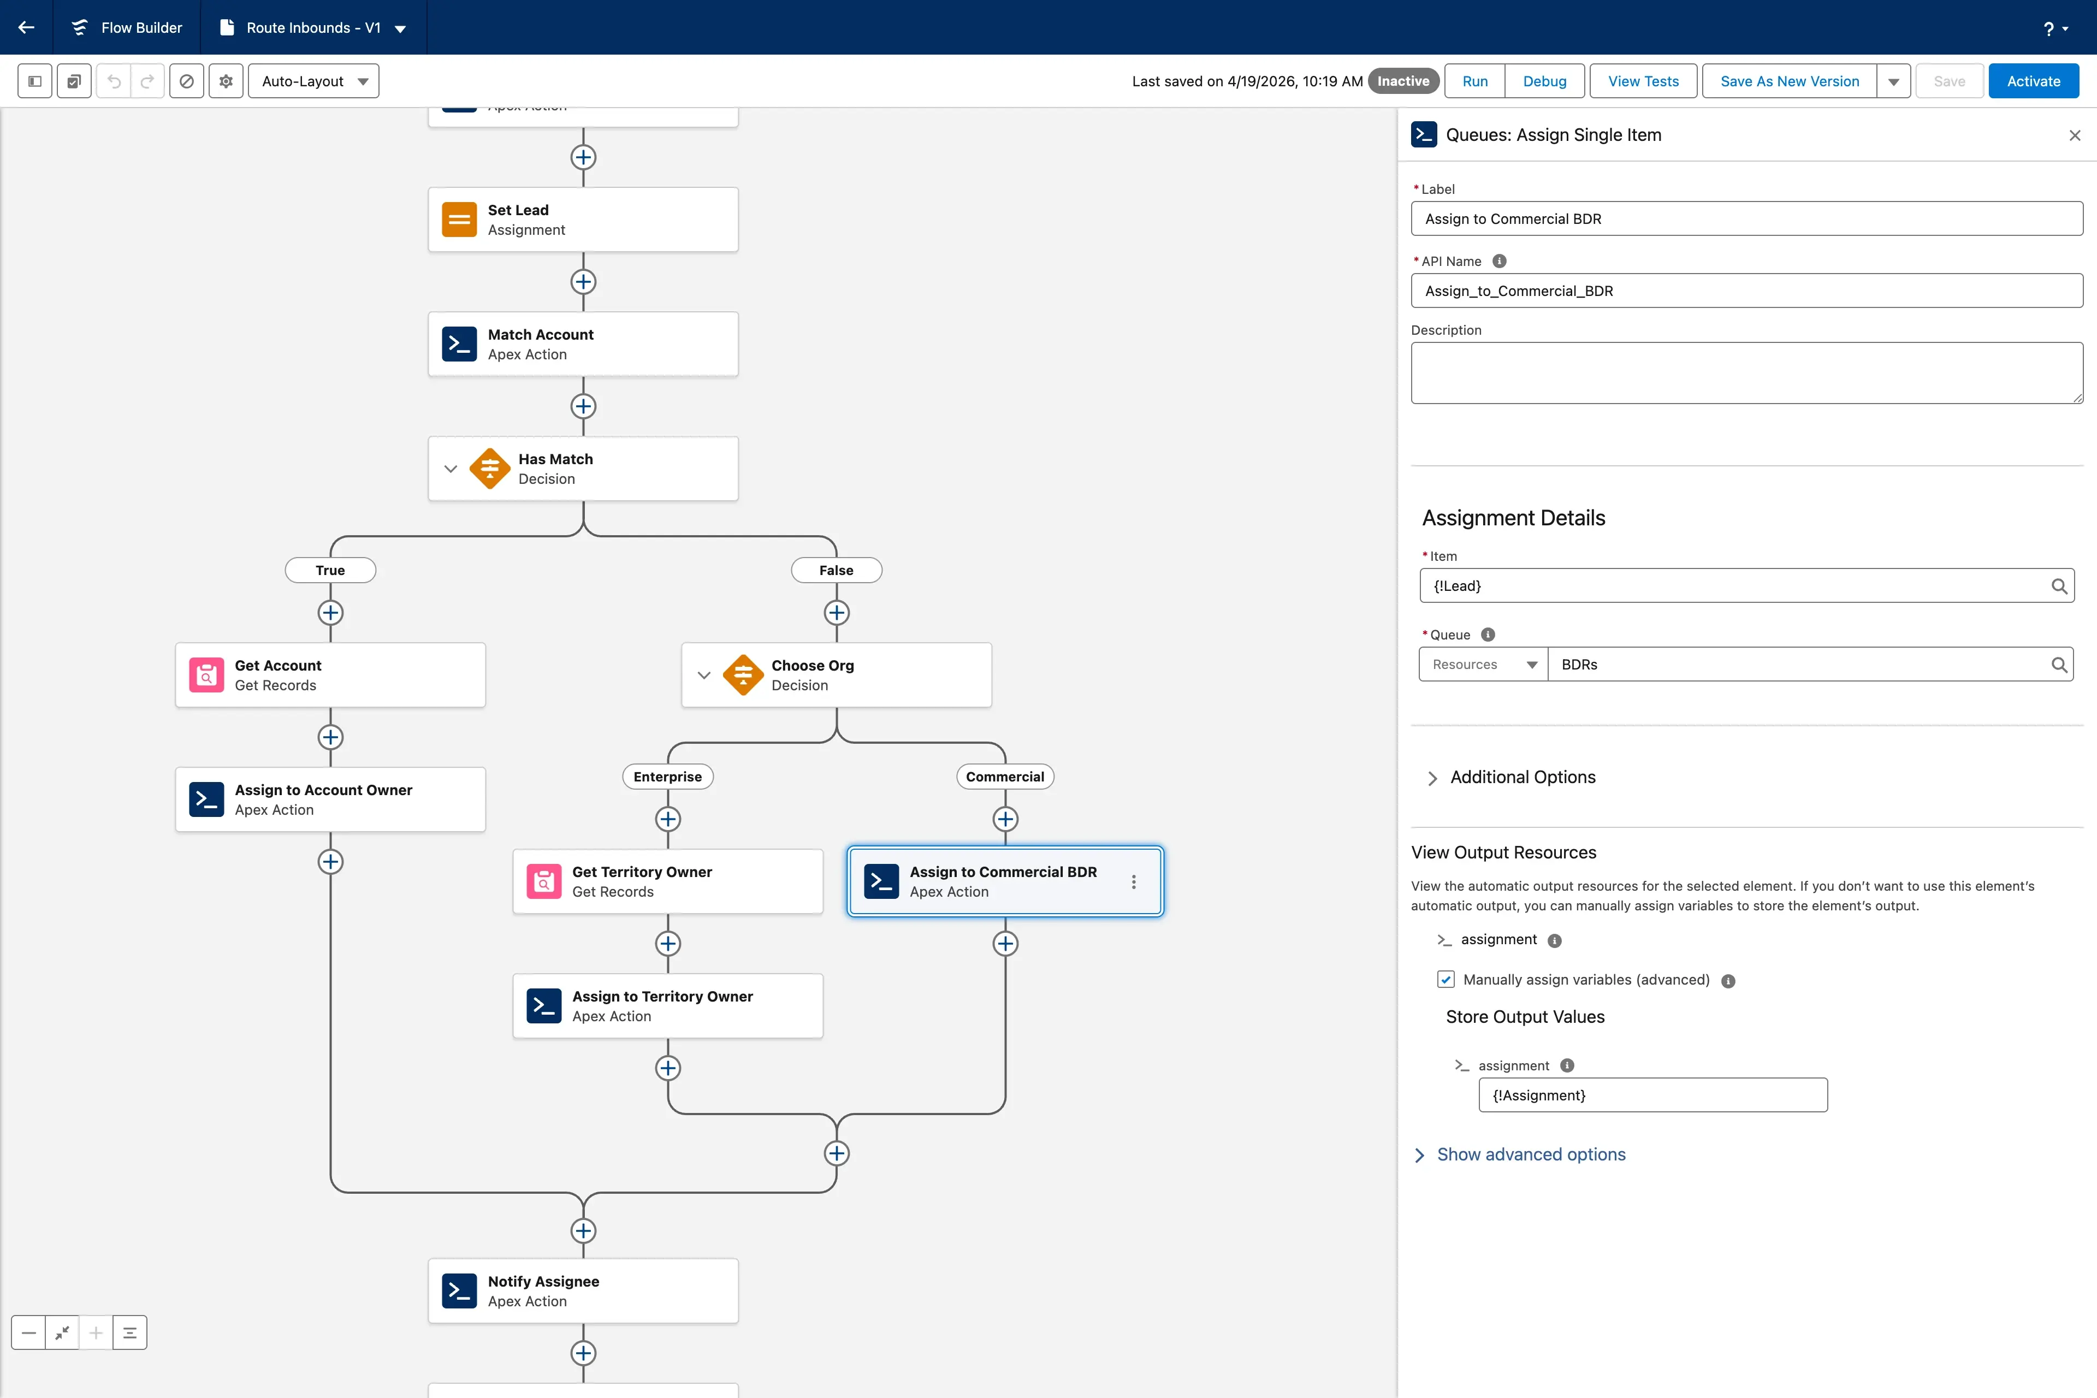The width and height of the screenshot is (2097, 1398).
Task: Open flow settings gear icon
Action: [x=227, y=81]
